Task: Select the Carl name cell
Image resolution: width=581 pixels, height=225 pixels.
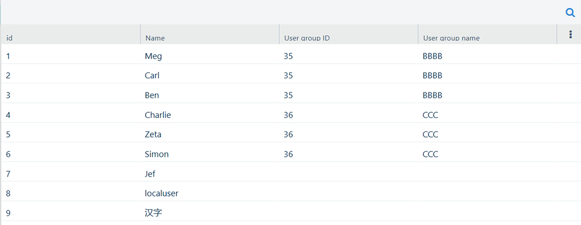Action: click(x=210, y=75)
